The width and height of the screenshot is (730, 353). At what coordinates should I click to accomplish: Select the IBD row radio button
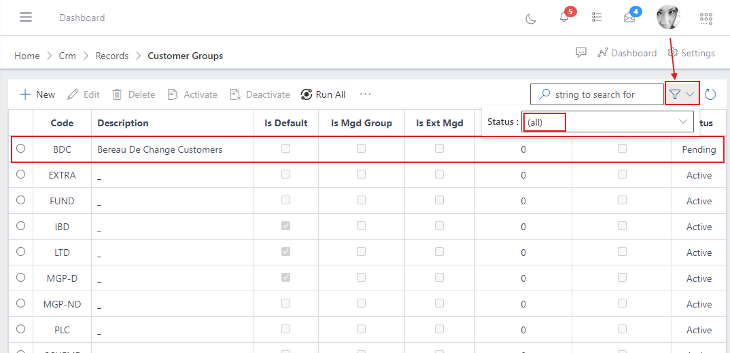click(x=20, y=225)
